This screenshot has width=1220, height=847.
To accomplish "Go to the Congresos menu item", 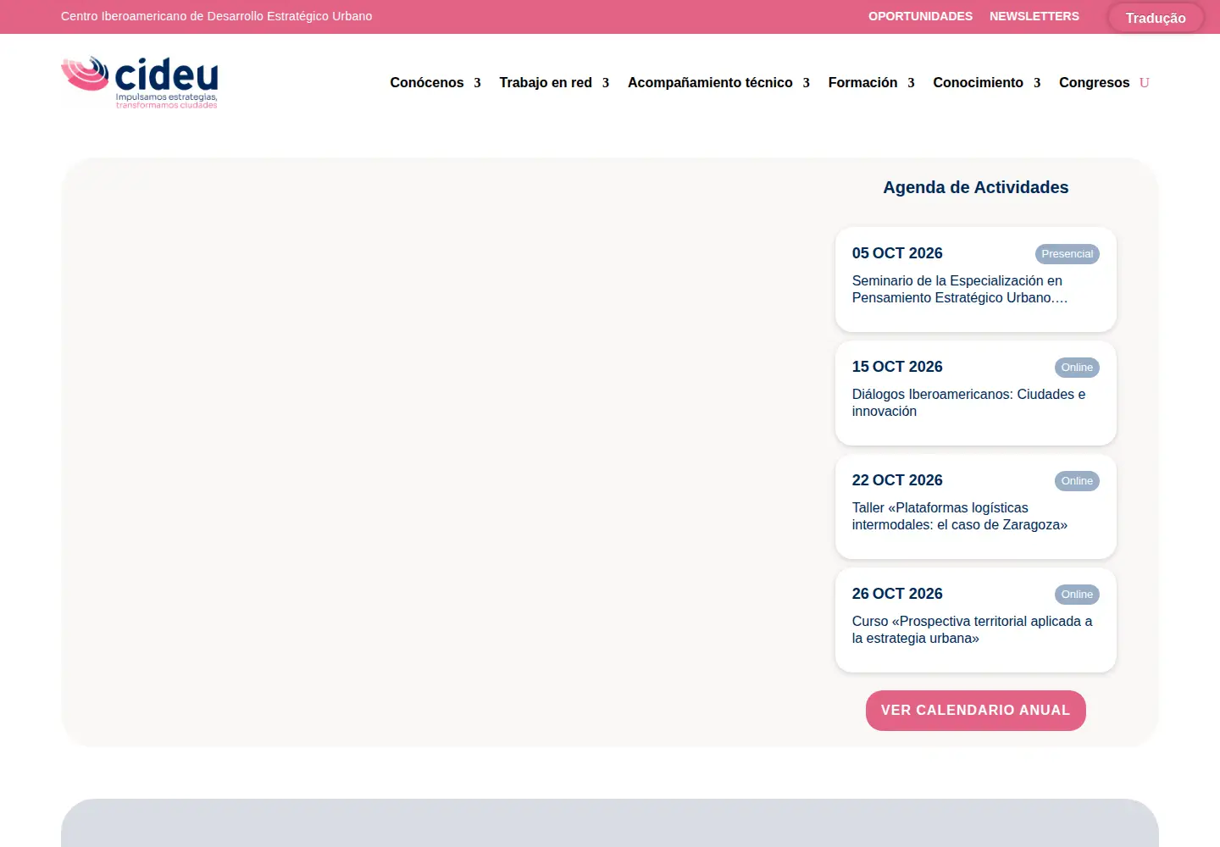I will (1094, 82).
